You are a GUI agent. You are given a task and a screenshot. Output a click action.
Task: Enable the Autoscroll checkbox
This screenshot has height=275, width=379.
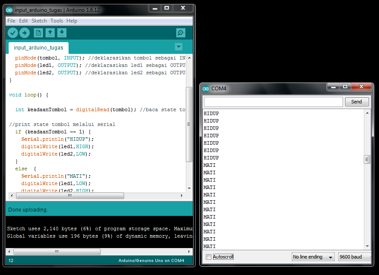pyautogui.click(x=208, y=256)
